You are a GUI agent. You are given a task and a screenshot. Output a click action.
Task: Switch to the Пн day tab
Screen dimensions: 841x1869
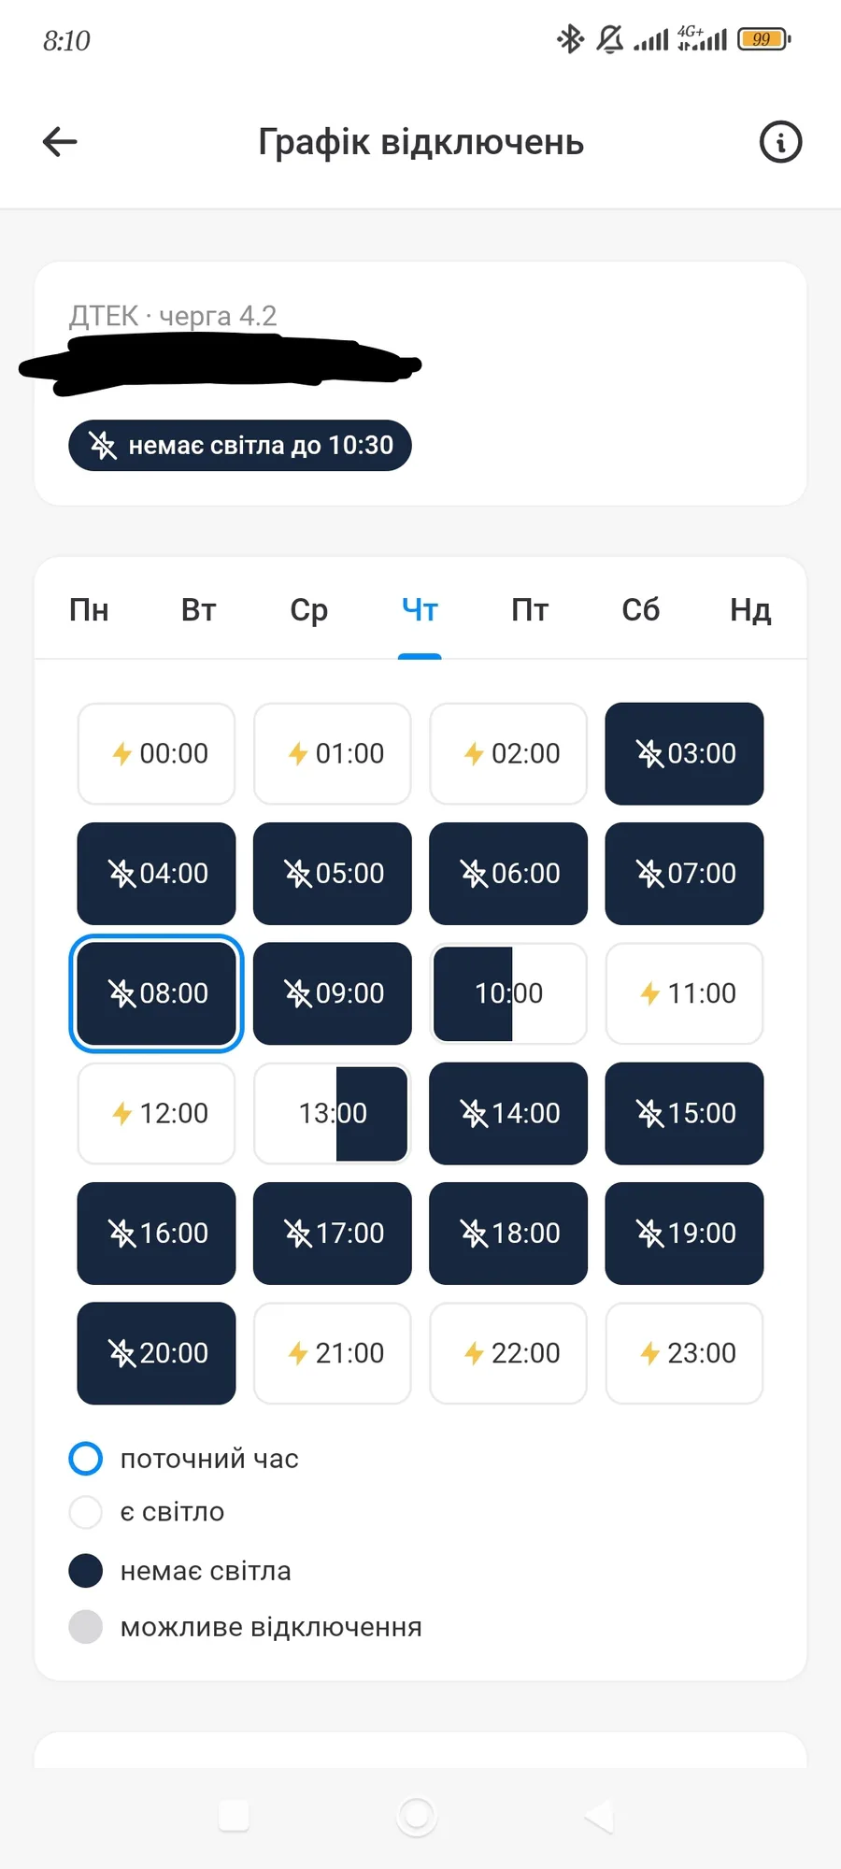tap(89, 610)
